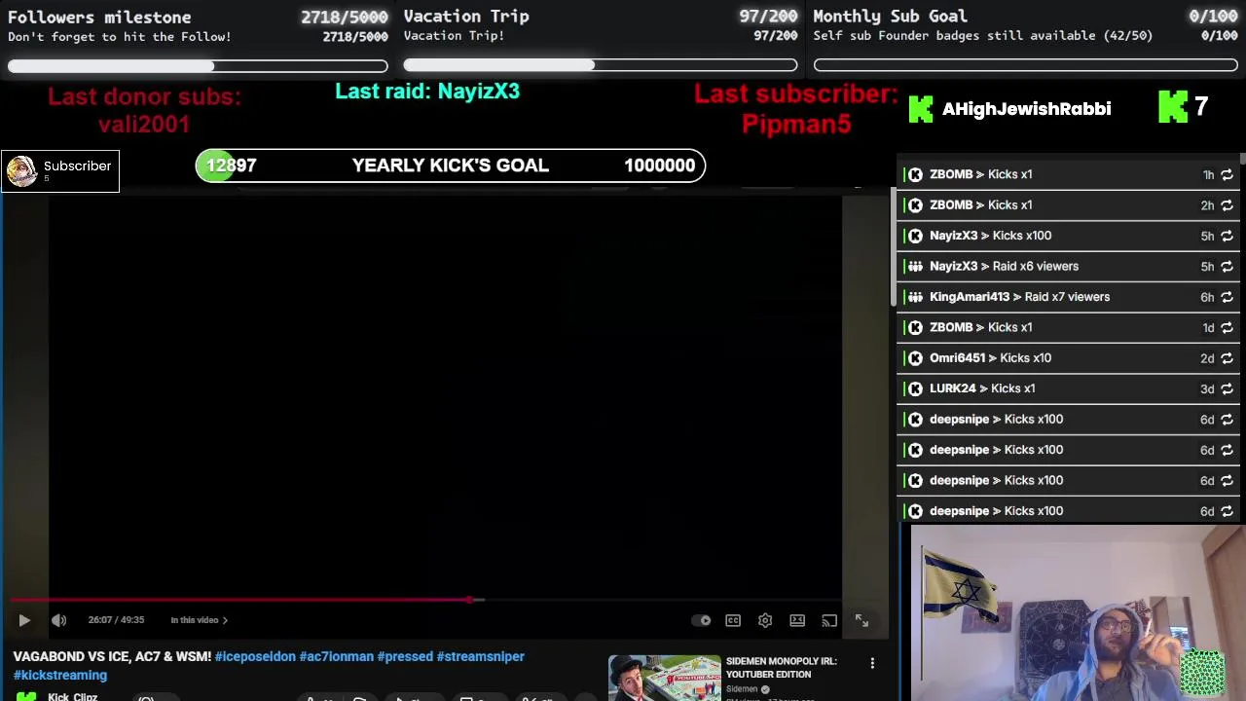
Task: Select the 'KingAmari413 > Raid x7 viewers' text
Action: (1019, 297)
